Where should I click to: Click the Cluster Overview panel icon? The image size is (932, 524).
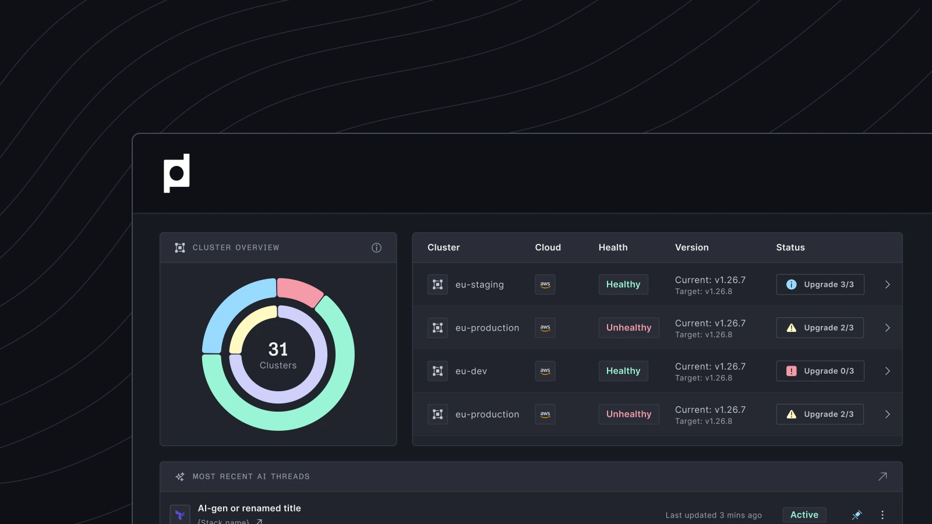tap(180, 247)
